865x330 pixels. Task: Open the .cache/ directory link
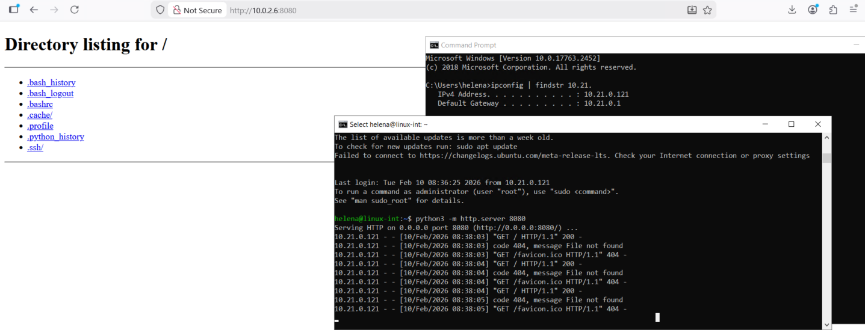click(x=40, y=115)
